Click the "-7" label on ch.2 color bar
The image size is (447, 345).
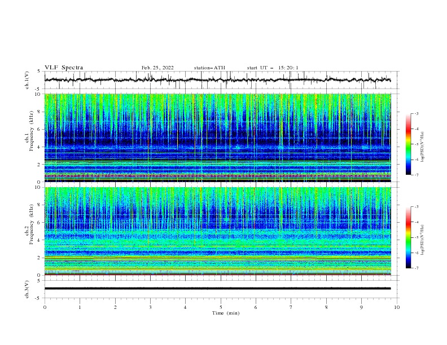tap(417, 268)
